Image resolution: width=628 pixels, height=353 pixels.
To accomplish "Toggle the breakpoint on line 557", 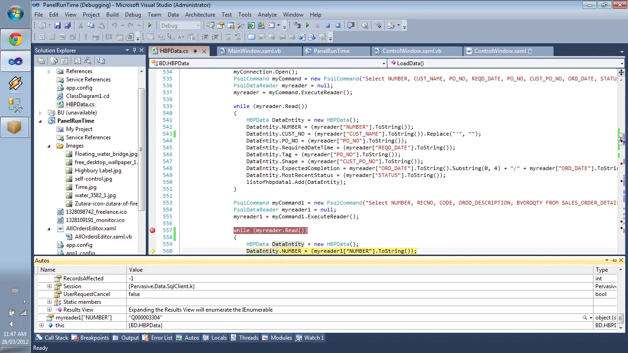I will click(153, 230).
